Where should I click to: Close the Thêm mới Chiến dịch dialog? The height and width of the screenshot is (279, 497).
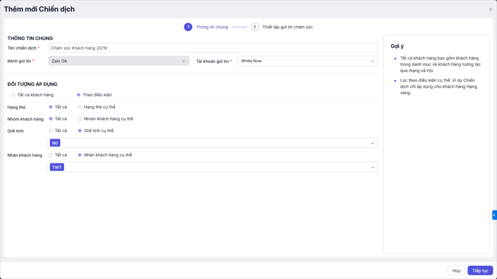[490, 9]
